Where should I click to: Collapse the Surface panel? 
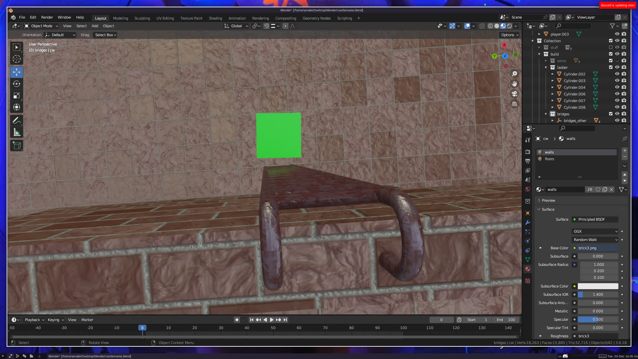point(548,209)
